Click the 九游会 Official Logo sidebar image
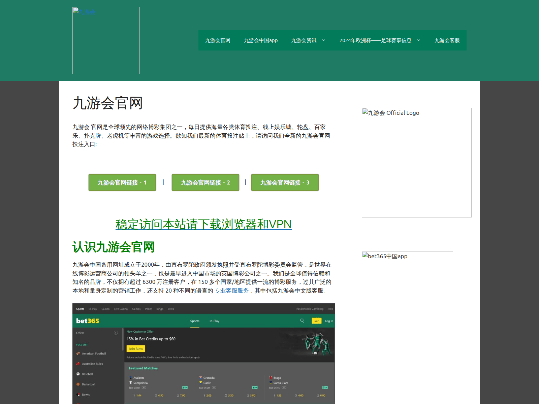Viewport: 539px width, 404px height. coord(417,163)
